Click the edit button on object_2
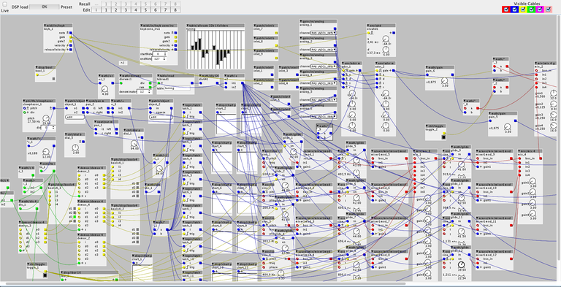Image resolution: width=561 pixels, height=287 pixels. [x=161, y=117]
